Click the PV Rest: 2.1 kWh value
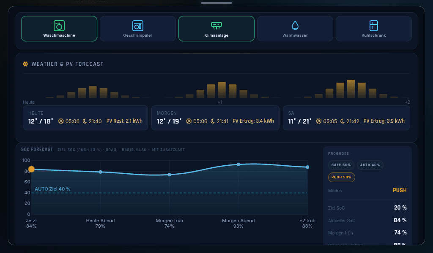Image resolution: width=433 pixels, height=253 pixels. pyautogui.click(x=124, y=121)
